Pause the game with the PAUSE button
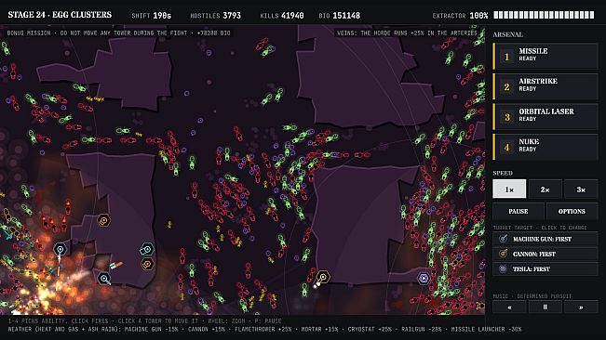The width and height of the screenshot is (606, 340). pyautogui.click(x=518, y=211)
